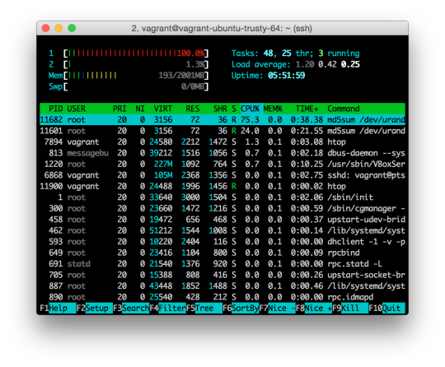The image size is (445, 367).
Task: Minimize terminal with yellow button
Action: [59, 28]
